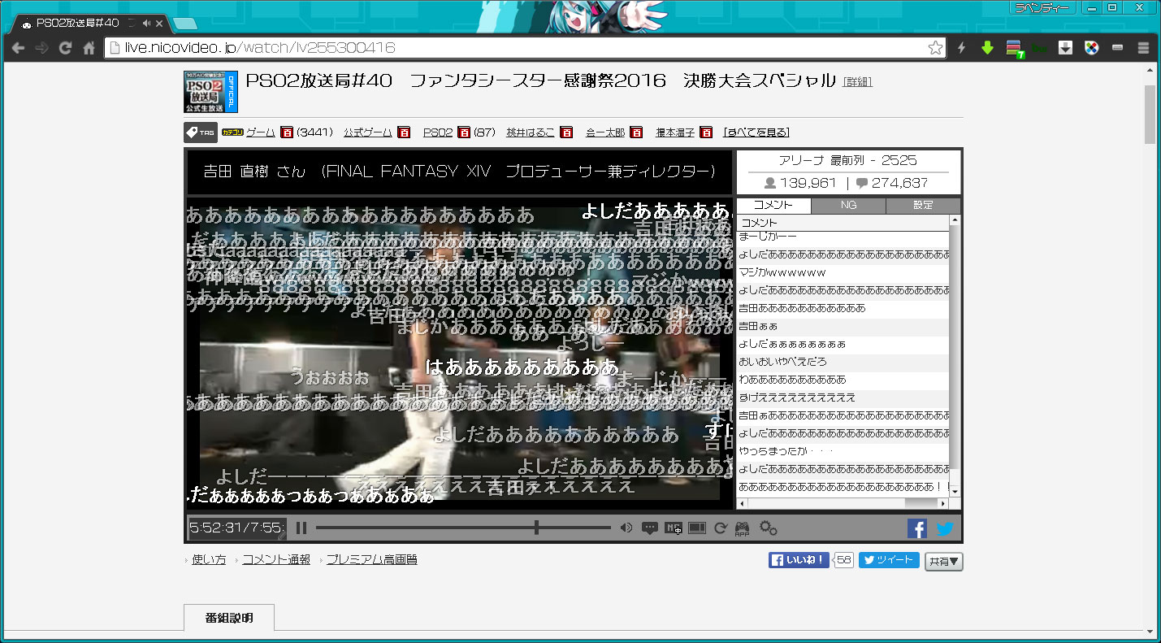The height and width of the screenshot is (643, 1161).
Task: Open the NG comment filter icon
Action: [x=673, y=528]
